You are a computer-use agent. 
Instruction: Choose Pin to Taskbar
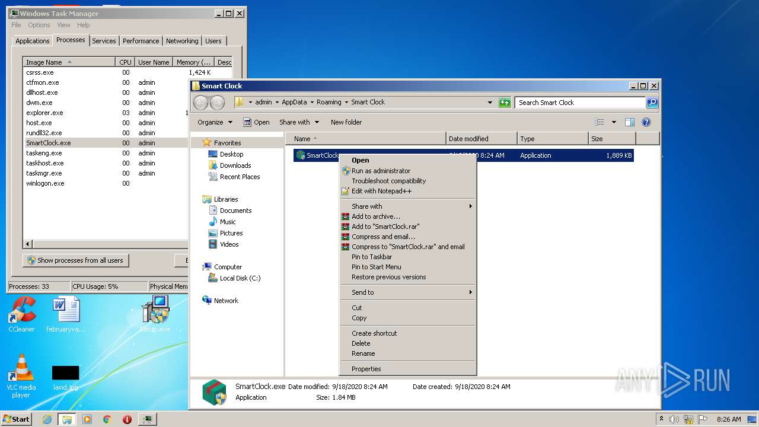408,257
